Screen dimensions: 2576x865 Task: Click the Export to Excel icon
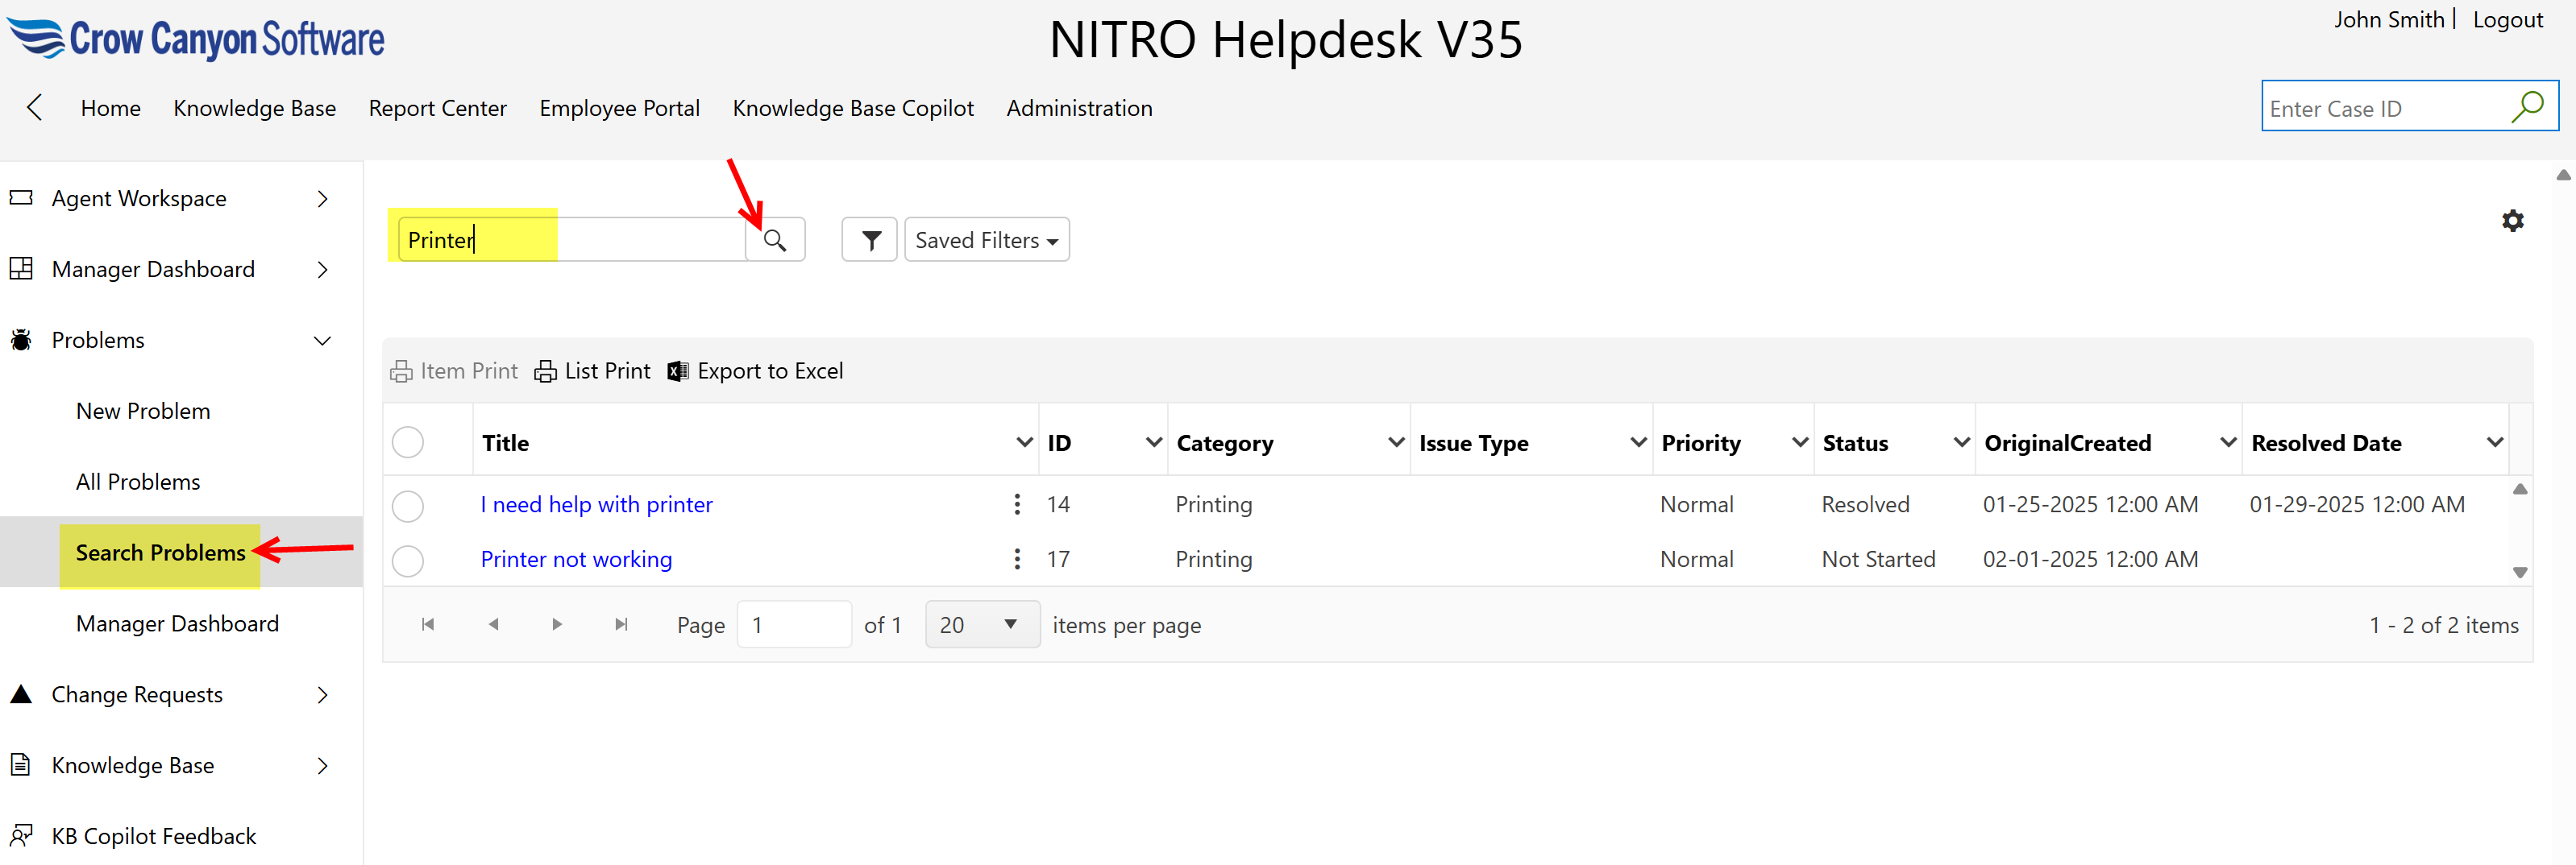678,371
